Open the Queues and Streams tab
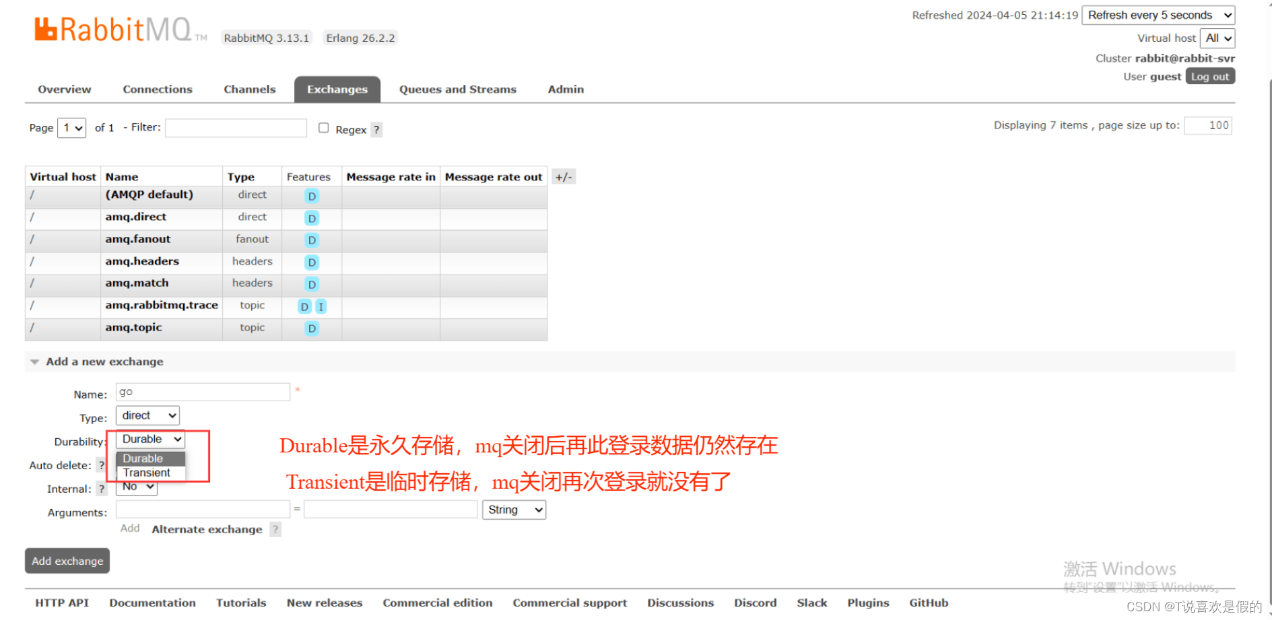1272x620 pixels. (x=458, y=90)
